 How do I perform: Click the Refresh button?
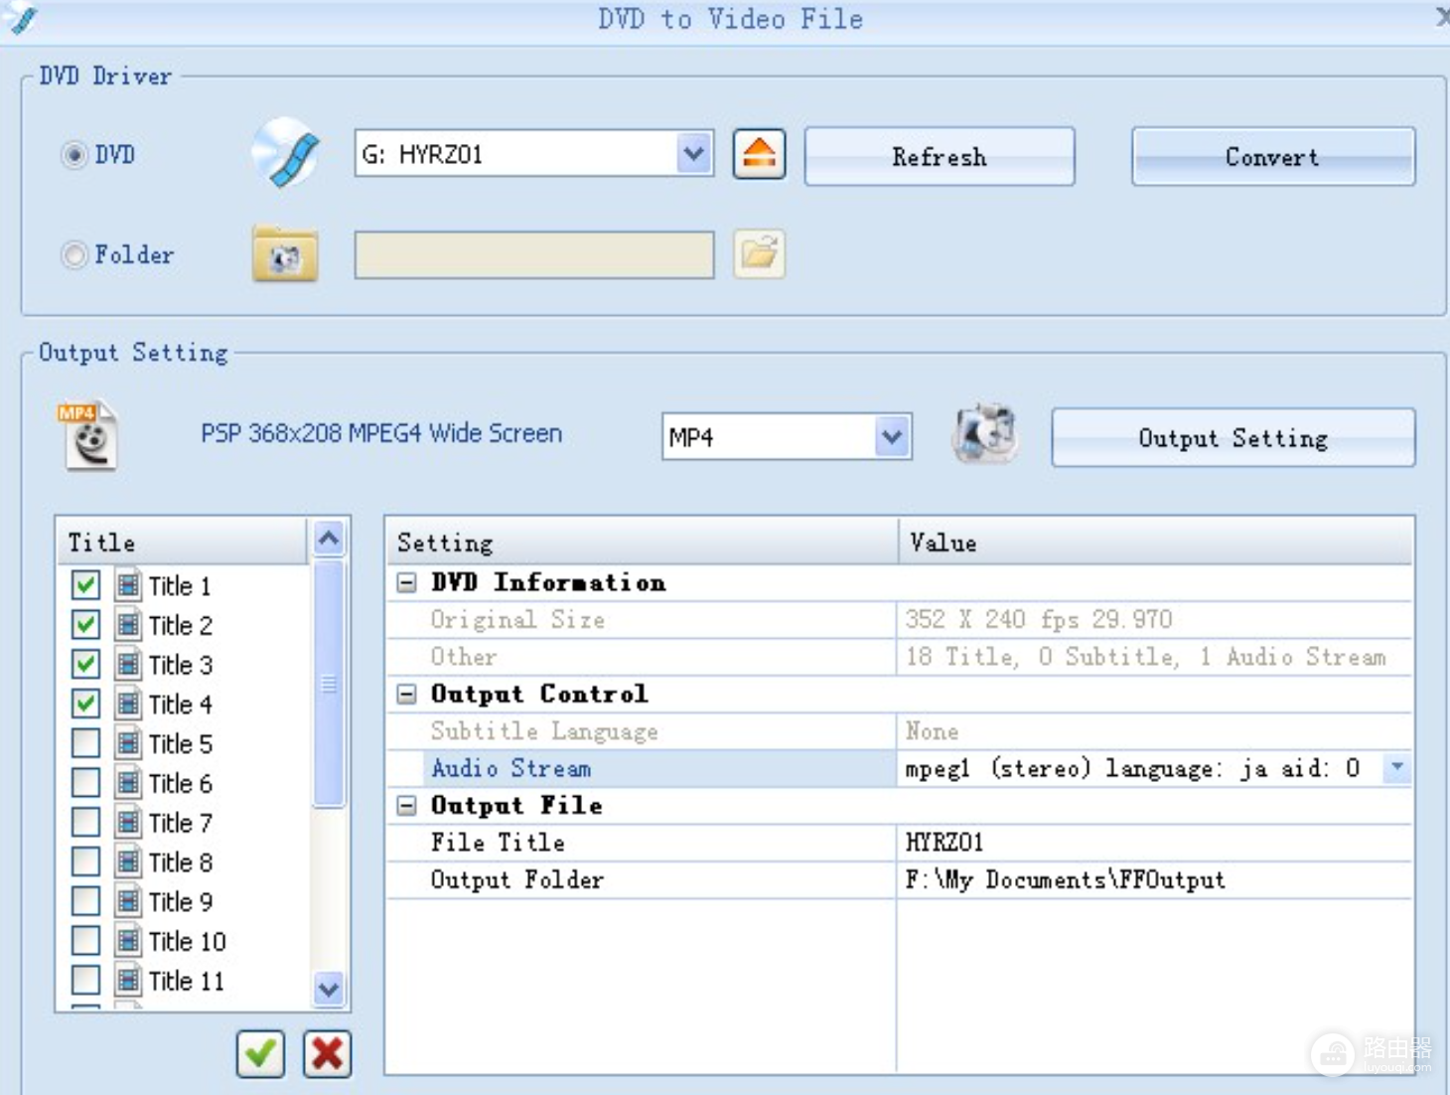tap(940, 156)
